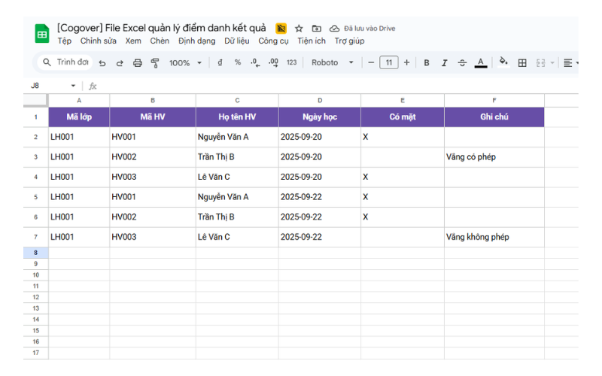Viewport: 602px width, 376px height.
Task: Toggle italic formatting
Action: (x=444, y=63)
